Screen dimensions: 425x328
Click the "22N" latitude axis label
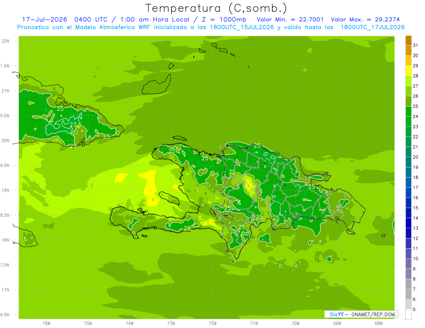[5, 41]
